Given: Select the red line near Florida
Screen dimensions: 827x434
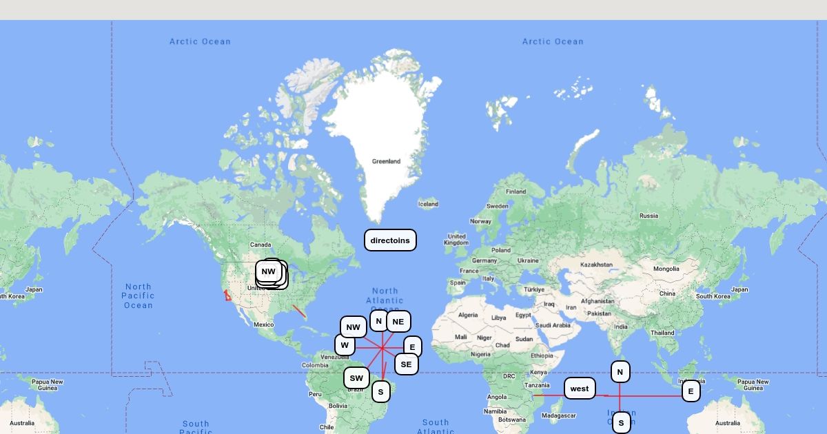Looking at the screenshot, I should click(298, 311).
